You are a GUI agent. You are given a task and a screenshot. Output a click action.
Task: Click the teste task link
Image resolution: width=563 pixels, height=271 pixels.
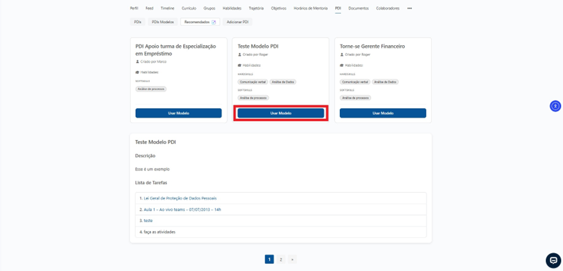pyautogui.click(x=148, y=221)
